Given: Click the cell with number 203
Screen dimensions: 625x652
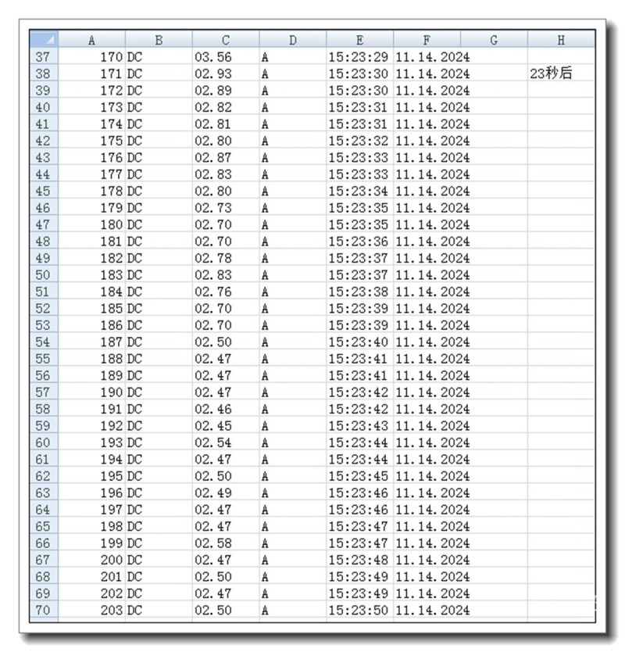Looking at the screenshot, I should pos(92,610).
